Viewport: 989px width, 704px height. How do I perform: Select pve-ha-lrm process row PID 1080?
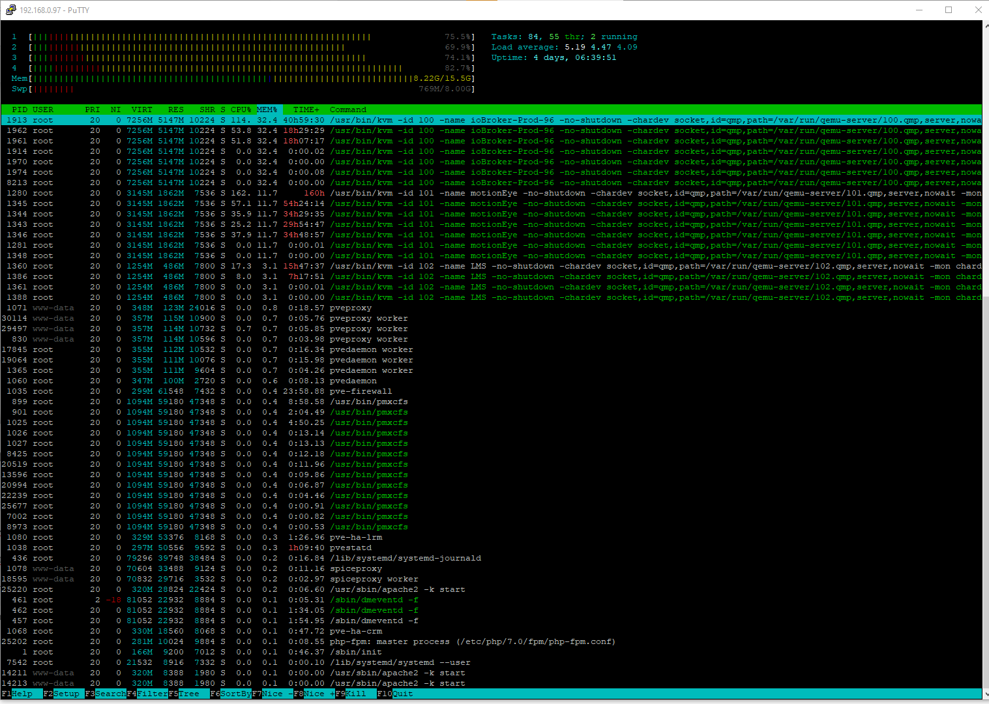click(492, 537)
